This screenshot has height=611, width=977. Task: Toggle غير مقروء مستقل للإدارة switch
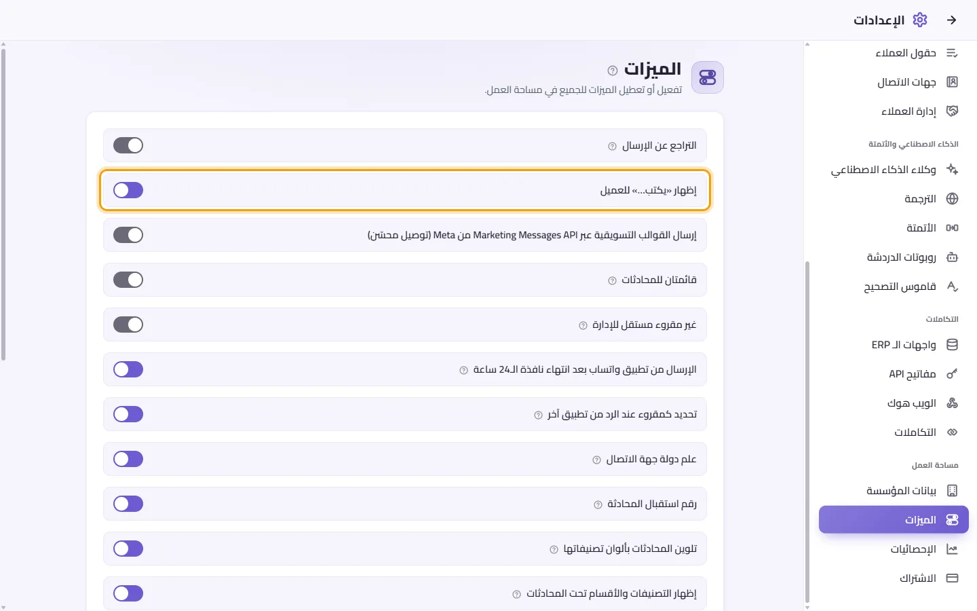(x=128, y=325)
